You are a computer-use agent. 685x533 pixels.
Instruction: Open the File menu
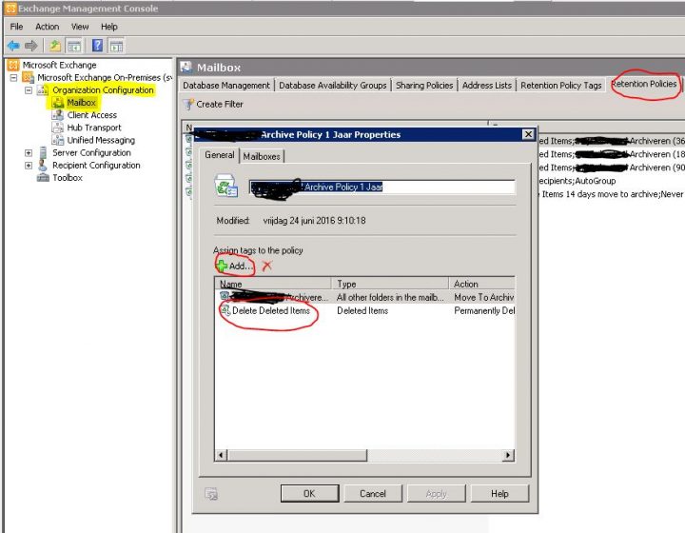pos(16,27)
